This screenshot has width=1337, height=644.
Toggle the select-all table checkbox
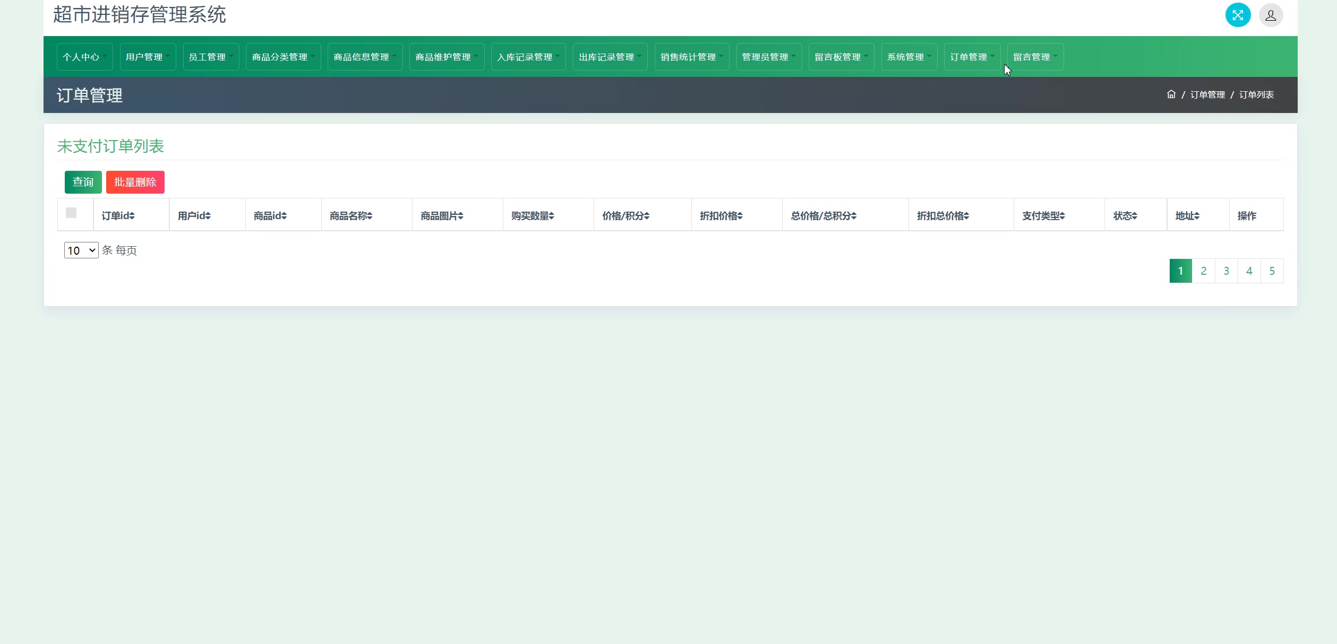71,213
